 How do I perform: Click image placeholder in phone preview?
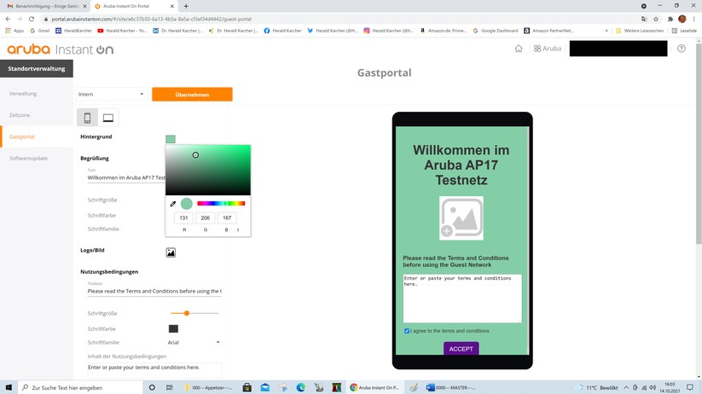pos(461,218)
